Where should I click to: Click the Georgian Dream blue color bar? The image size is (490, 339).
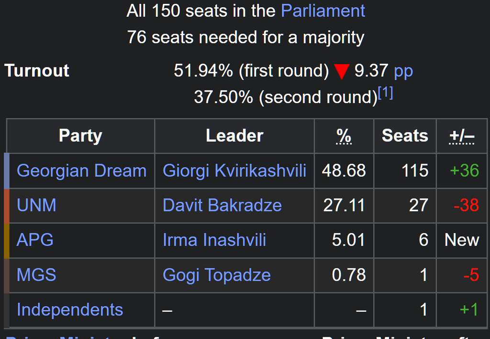click(7, 171)
